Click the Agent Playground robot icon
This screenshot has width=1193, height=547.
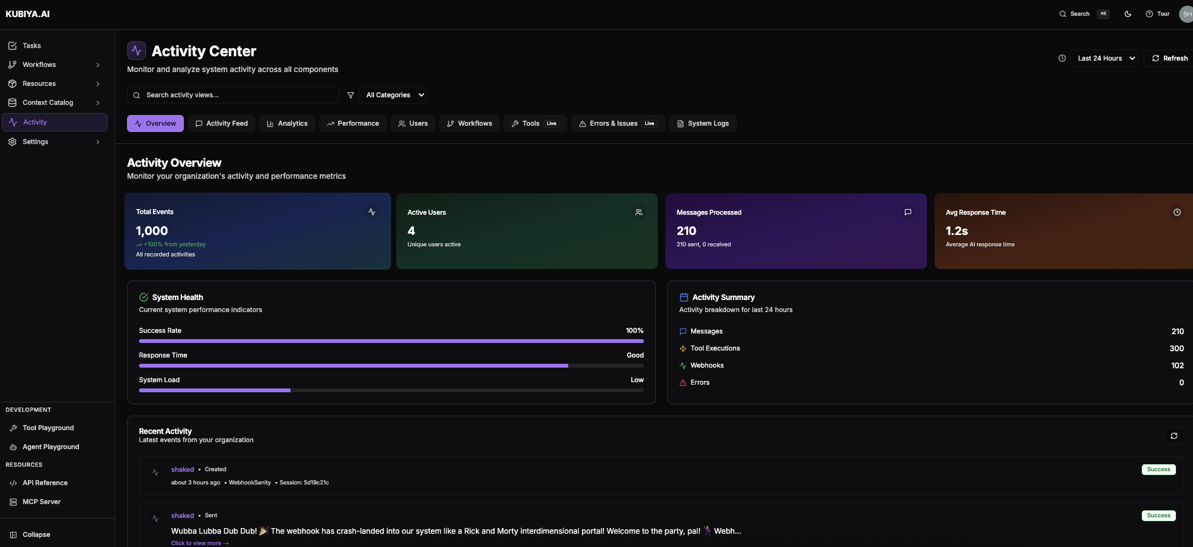tap(13, 447)
